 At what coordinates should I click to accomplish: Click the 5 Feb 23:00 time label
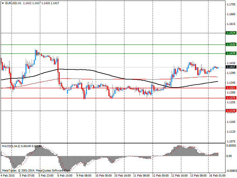tap(46, 176)
